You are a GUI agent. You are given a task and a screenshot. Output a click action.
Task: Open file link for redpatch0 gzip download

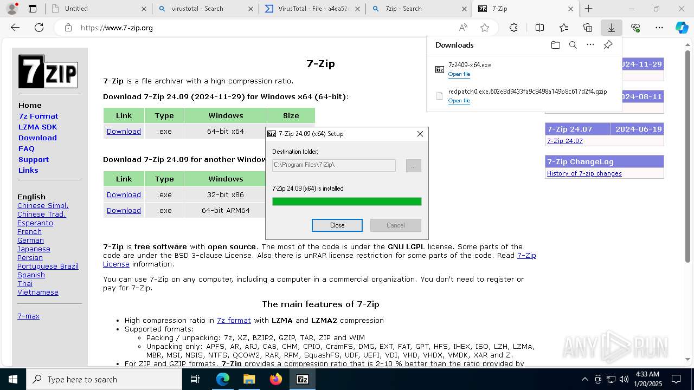tap(459, 101)
